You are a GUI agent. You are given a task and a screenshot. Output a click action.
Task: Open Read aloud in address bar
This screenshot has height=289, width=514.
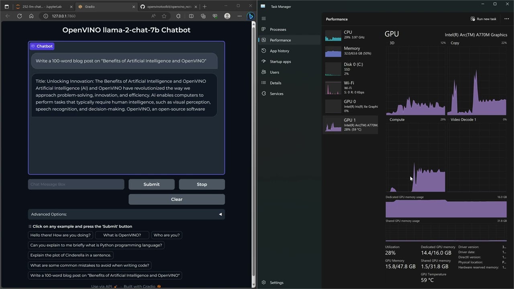pyautogui.click(x=153, y=16)
